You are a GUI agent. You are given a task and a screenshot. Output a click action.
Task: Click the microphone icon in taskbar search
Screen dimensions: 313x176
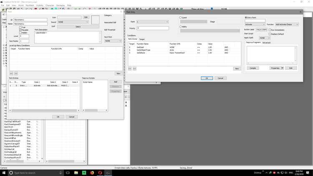coord(61,173)
